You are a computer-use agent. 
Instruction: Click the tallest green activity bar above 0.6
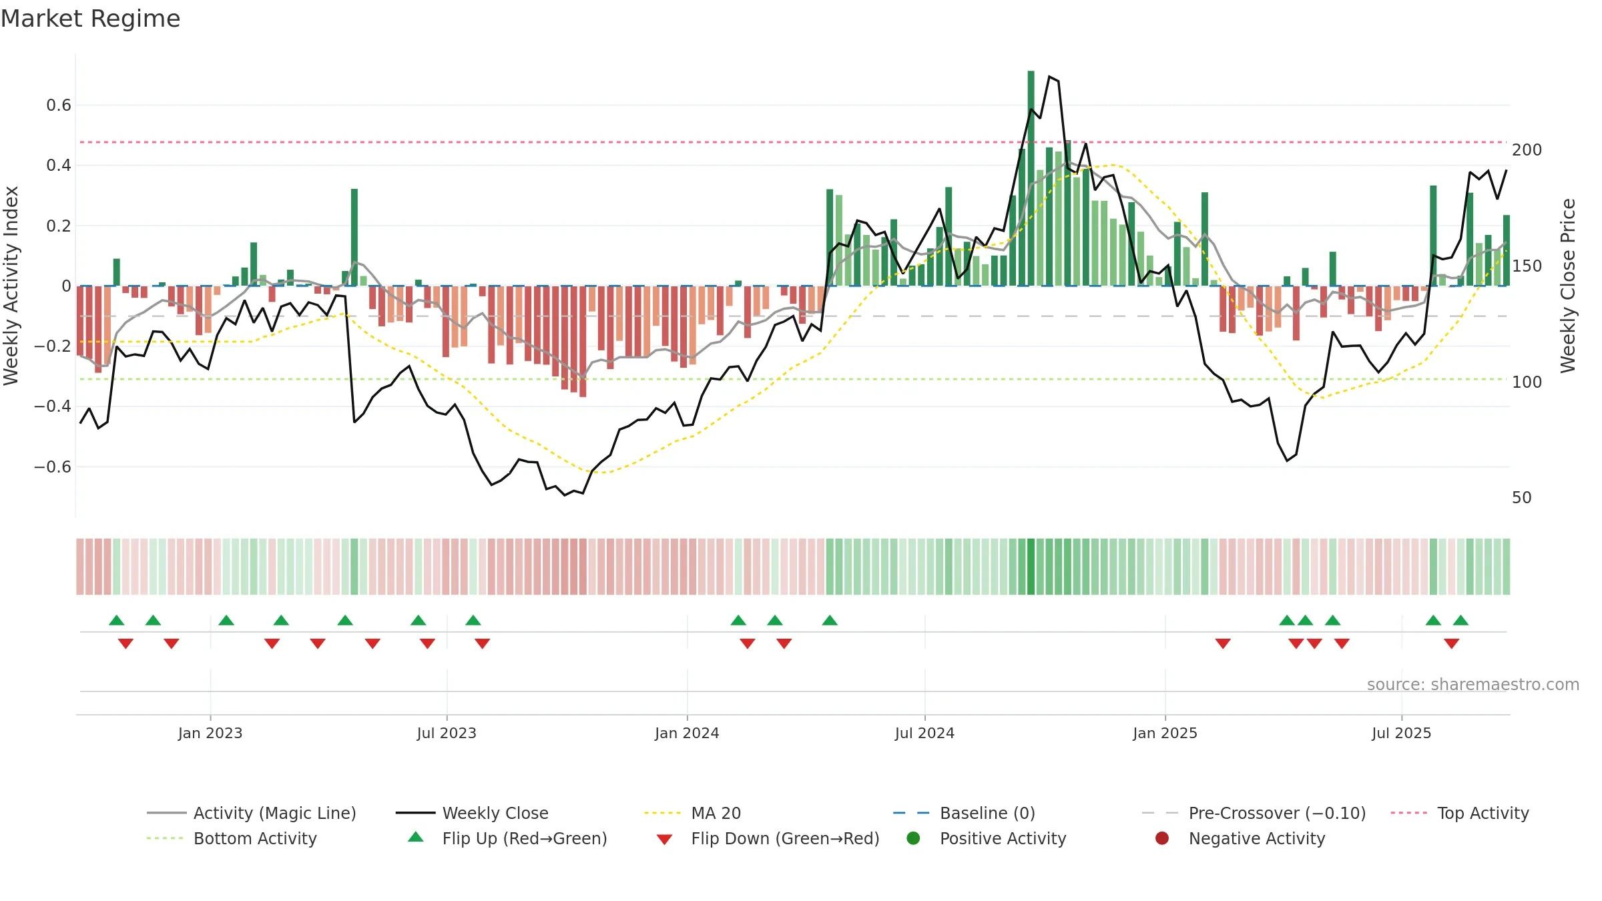(1031, 178)
